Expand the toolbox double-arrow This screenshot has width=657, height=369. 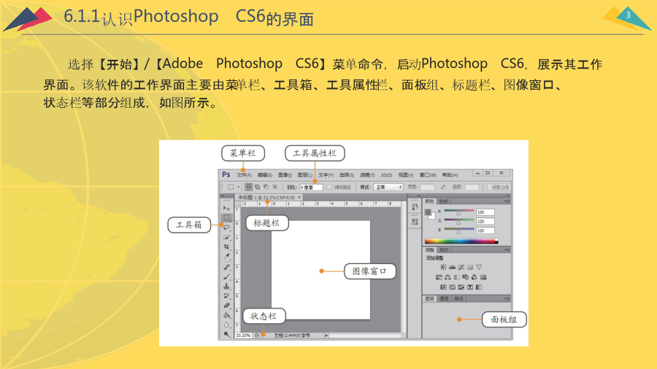coord(223,195)
